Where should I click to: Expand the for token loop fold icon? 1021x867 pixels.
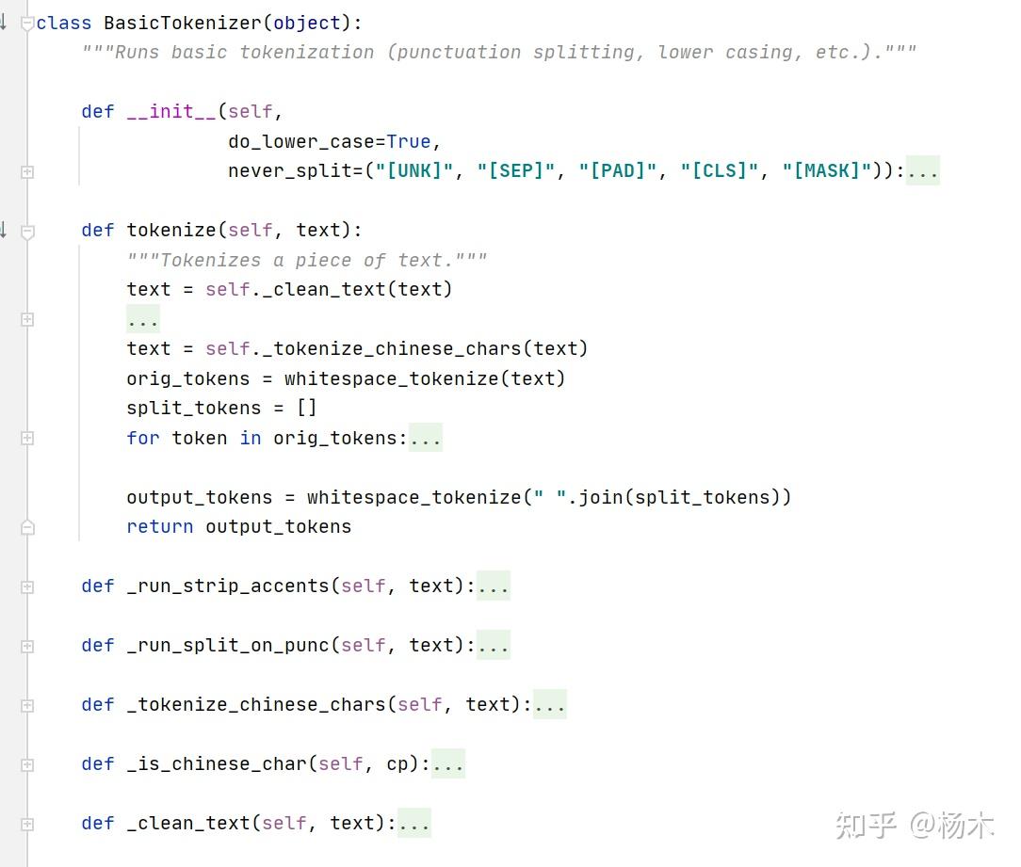pos(27,438)
